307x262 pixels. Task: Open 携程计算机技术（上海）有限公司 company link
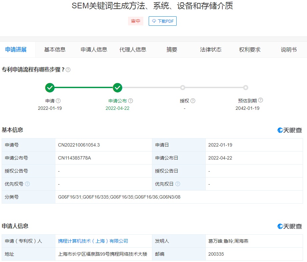coord(93,241)
